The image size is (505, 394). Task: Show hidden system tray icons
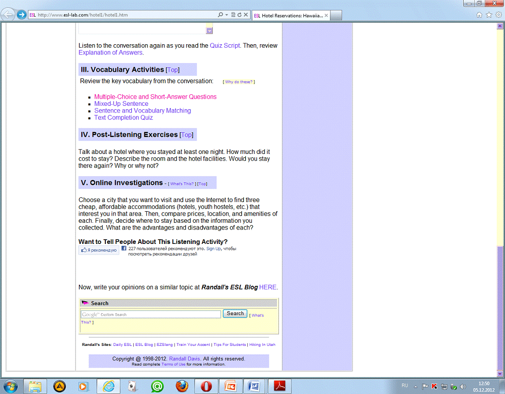pyautogui.click(x=416, y=386)
